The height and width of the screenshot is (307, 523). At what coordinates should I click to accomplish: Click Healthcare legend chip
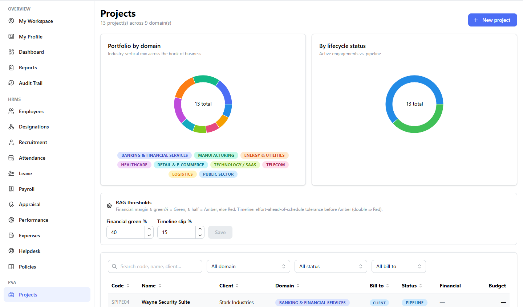pos(134,165)
